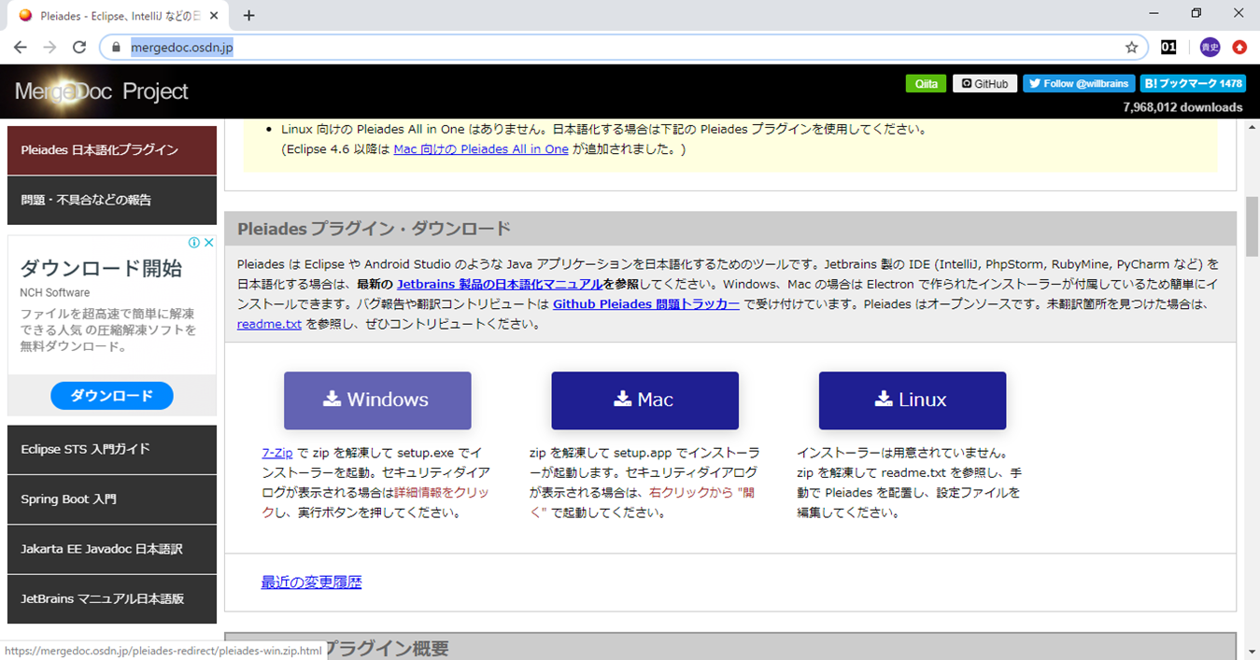Click the ad info icon

[194, 243]
